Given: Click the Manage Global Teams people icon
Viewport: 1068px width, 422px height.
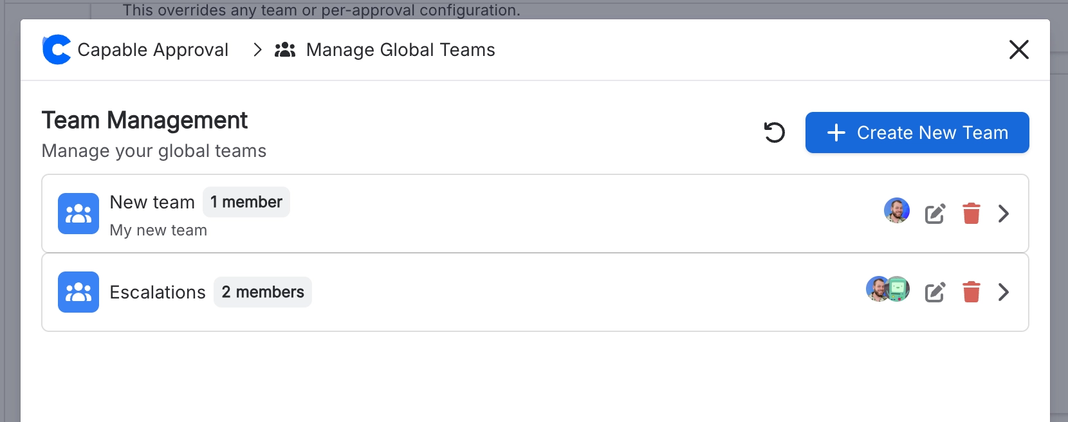Looking at the screenshot, I should pyautogui.click(x=285, y=50).
